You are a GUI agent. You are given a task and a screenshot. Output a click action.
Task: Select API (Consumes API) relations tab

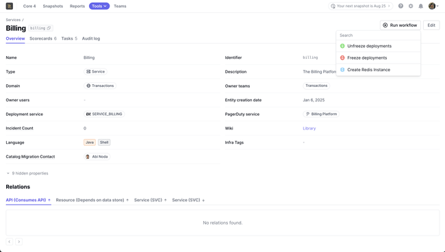pyautogui.click(x=28, y=200)
